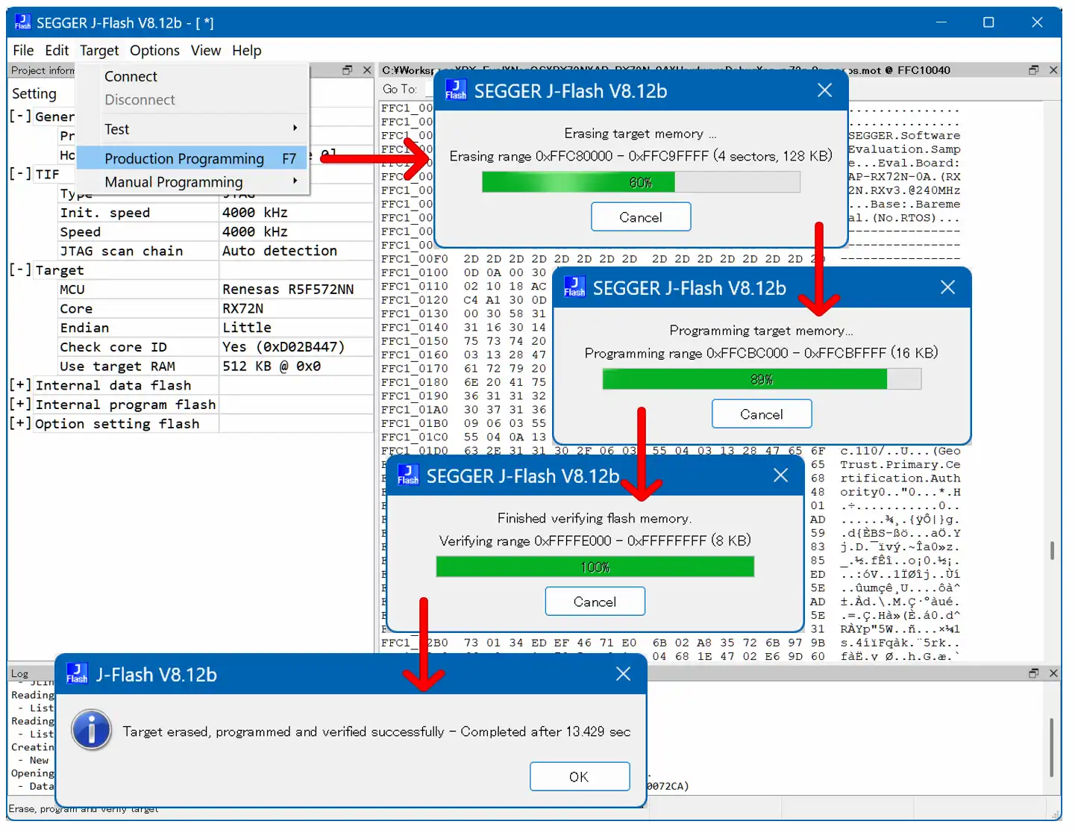Collapse the TIF settings section
The width and height of the screenshot is (1075, 833).
coord(20,174)
